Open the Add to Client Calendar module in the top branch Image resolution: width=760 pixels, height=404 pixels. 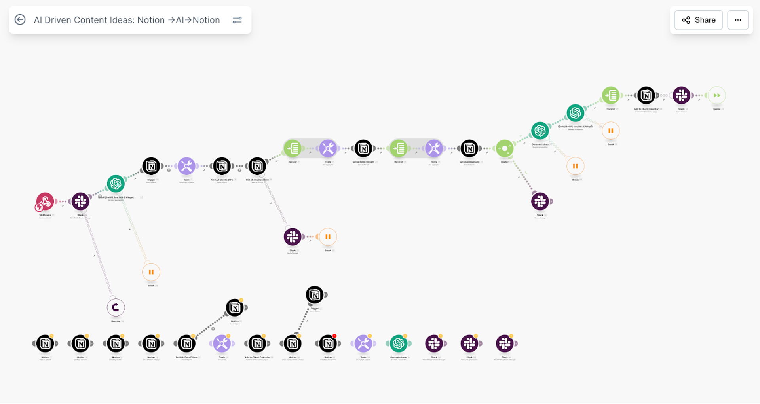click(646, 95)
